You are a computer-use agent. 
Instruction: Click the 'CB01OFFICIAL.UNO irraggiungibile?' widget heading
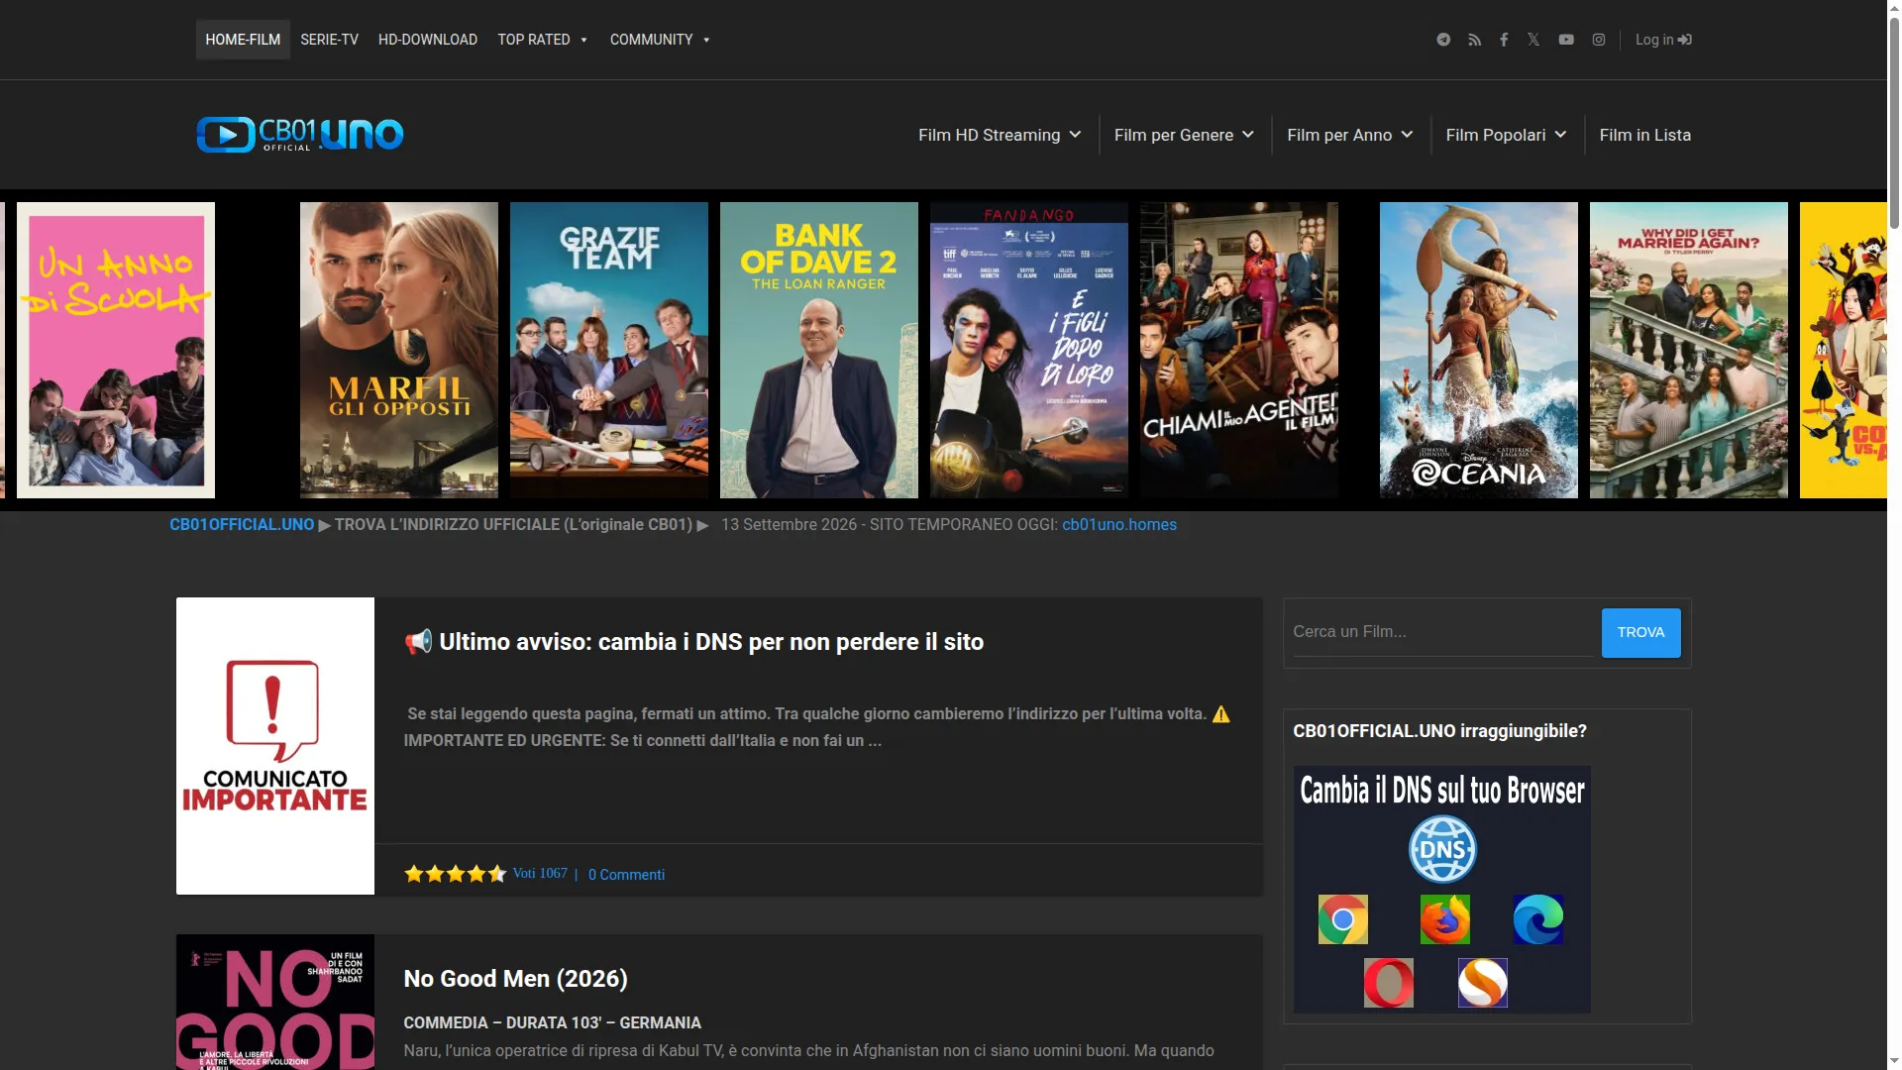[x=1439, y=731]
